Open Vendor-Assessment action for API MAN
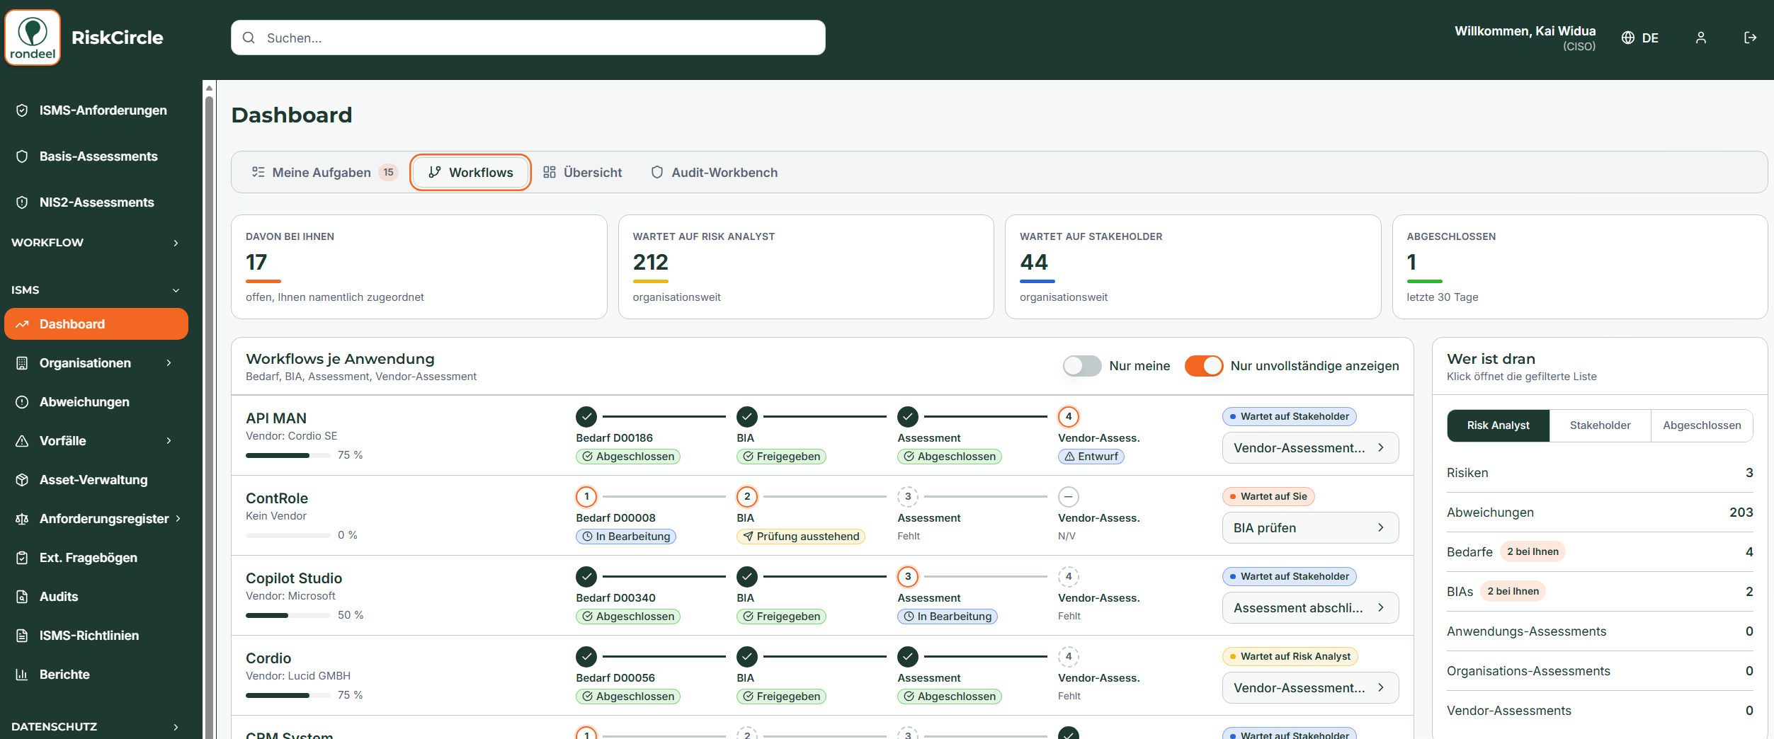This screenshot has height=739, width=1774. [x=1310, y=448]
